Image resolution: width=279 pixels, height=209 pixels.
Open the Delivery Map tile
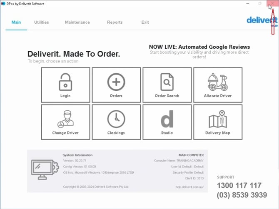[218, 122]
